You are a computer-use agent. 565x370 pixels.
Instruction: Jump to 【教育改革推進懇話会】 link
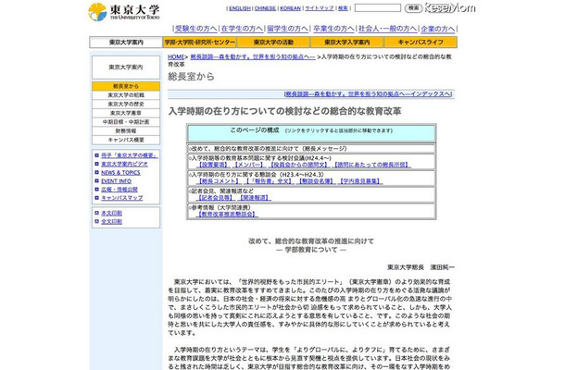(227, 215)
